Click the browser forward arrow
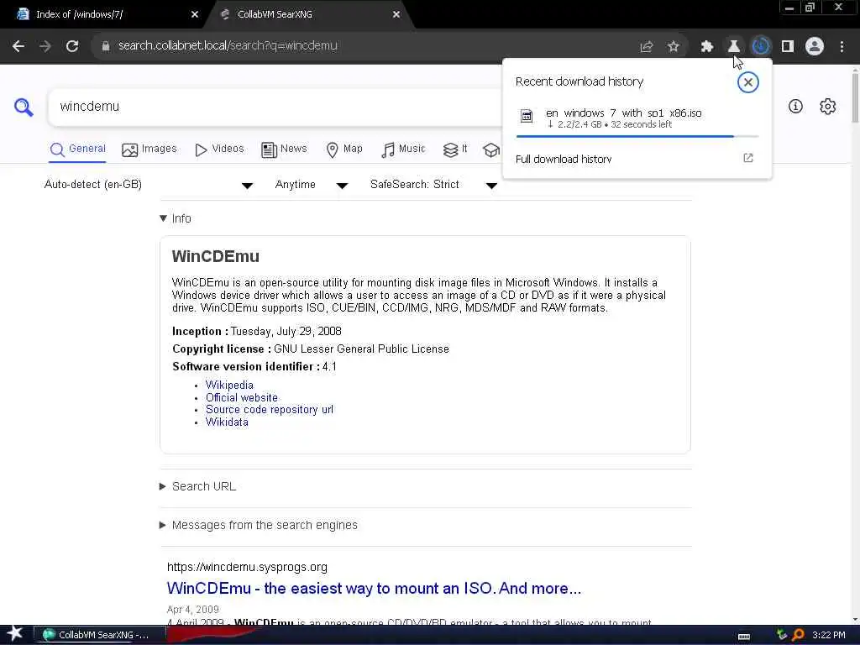The image size is (860, 645). click(45, 46)
